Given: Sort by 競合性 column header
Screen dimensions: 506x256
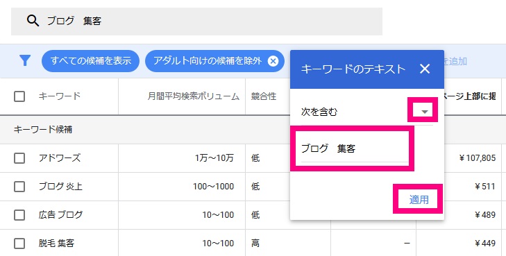Looking at the screenshot, I should point(264,96).
